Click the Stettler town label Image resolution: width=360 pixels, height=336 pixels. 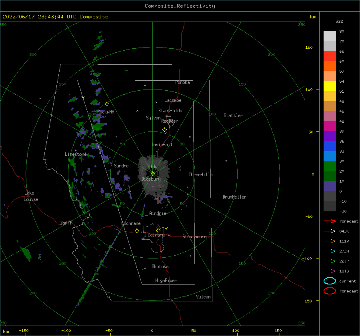pyautogui.click(x=233, y=115)
